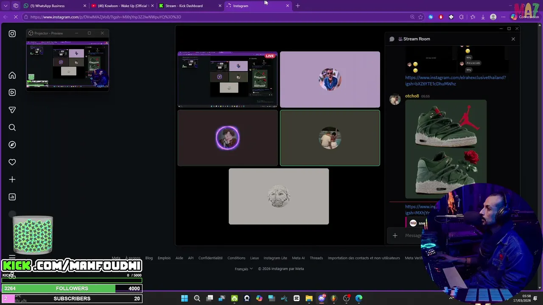Open Confidentialité footer link

click(x=210, y=258)
